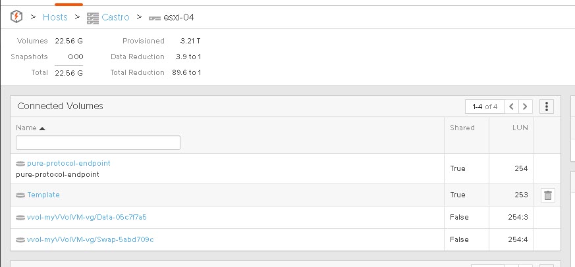Screen dimensions: 575x267
Task: Delete the Template volume connection with the trash icon
Action: (547, 195)
